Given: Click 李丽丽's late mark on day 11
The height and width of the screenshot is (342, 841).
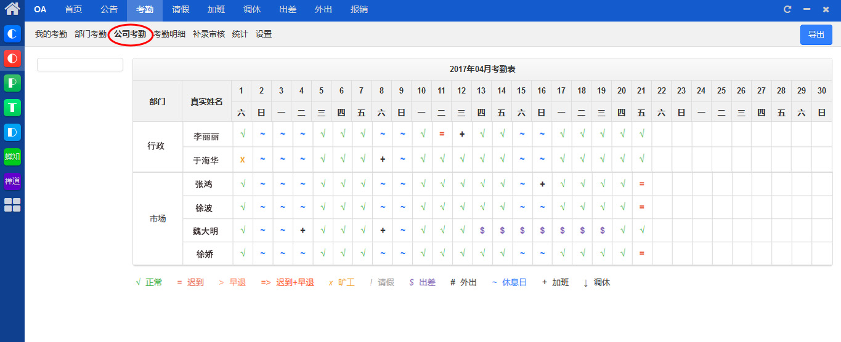Looking at the screenshot, I should [x=442, y=133].
